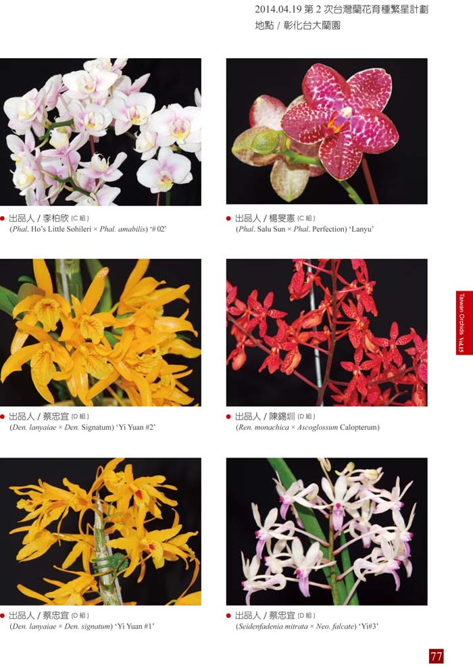Select the pink-white Seidenfadenia 'Yi#3' photo
Screen dimensions: 473x667
click(326, 531)
